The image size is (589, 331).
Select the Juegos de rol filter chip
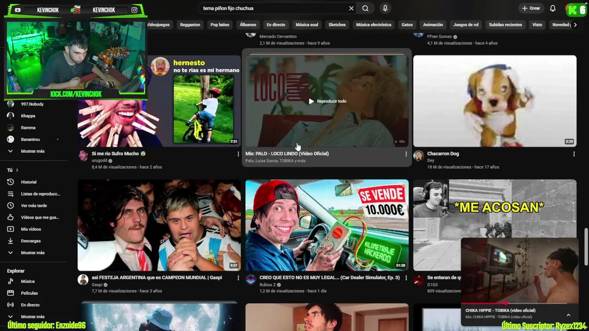click(x=466, y=25)
